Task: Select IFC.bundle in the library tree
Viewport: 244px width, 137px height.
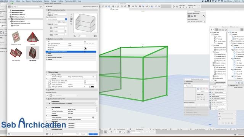Action: tap(16, 25)
